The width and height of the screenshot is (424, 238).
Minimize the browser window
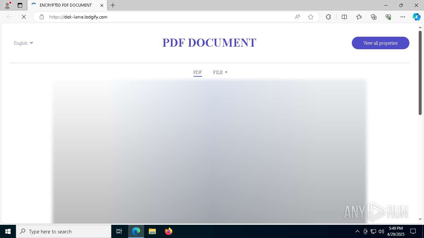click(386, 5)
